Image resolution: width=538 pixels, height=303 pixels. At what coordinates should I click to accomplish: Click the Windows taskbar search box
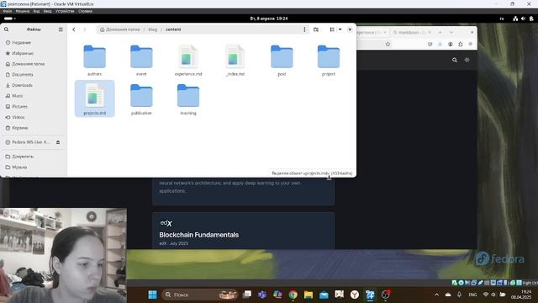click(200, 295)
